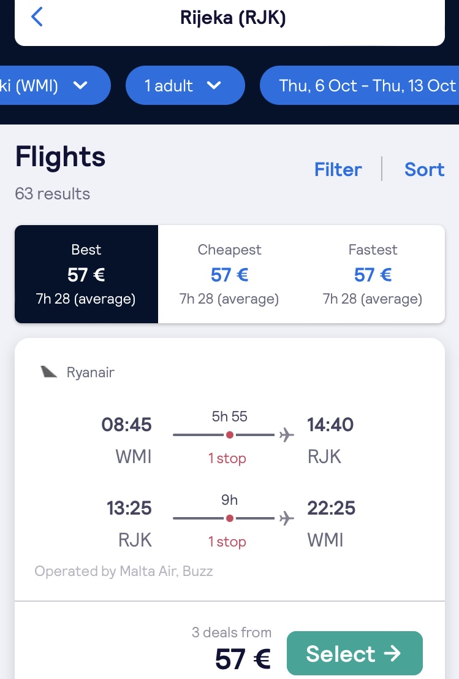Click the 3 deals from text

pyautogui.click(x=232, y=632)
